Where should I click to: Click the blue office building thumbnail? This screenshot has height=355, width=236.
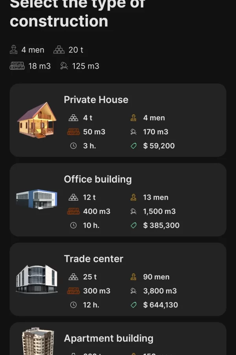click(x=37, y=200)
